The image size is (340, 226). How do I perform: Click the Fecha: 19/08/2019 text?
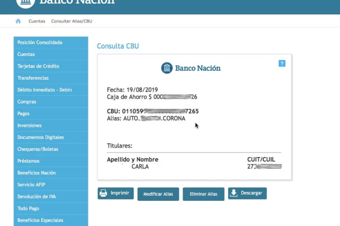[132, 90]
